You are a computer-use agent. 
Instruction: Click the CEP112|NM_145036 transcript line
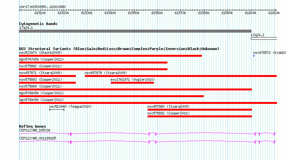tap(148, 134)
